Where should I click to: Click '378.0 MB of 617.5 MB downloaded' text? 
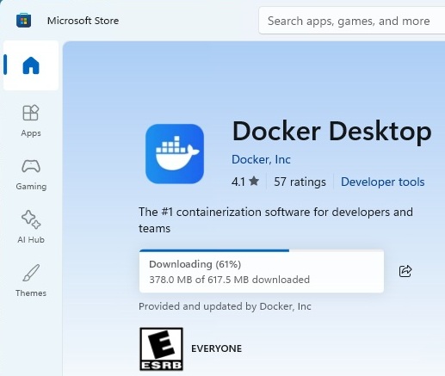coord(230,280)
